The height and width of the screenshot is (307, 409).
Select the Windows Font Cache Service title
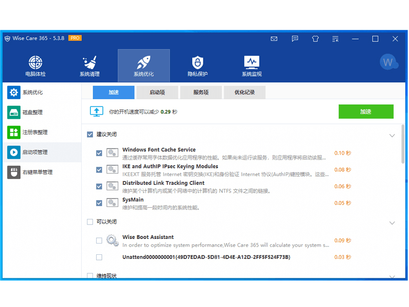coord(159,149)
